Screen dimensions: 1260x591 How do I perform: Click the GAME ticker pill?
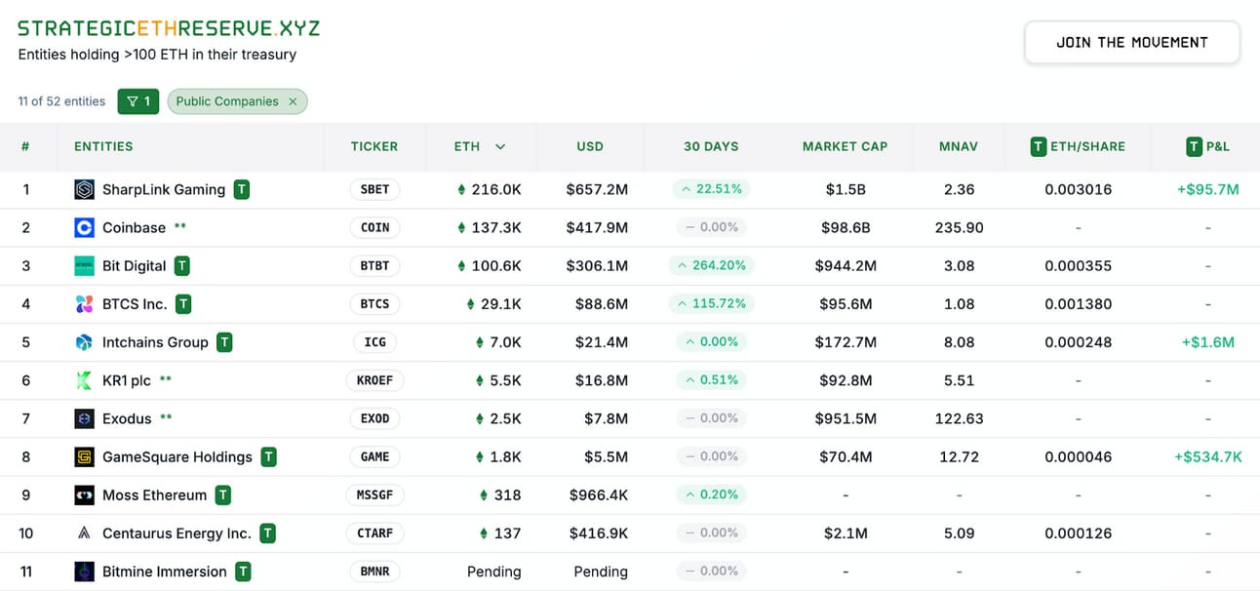coord(375,456)
